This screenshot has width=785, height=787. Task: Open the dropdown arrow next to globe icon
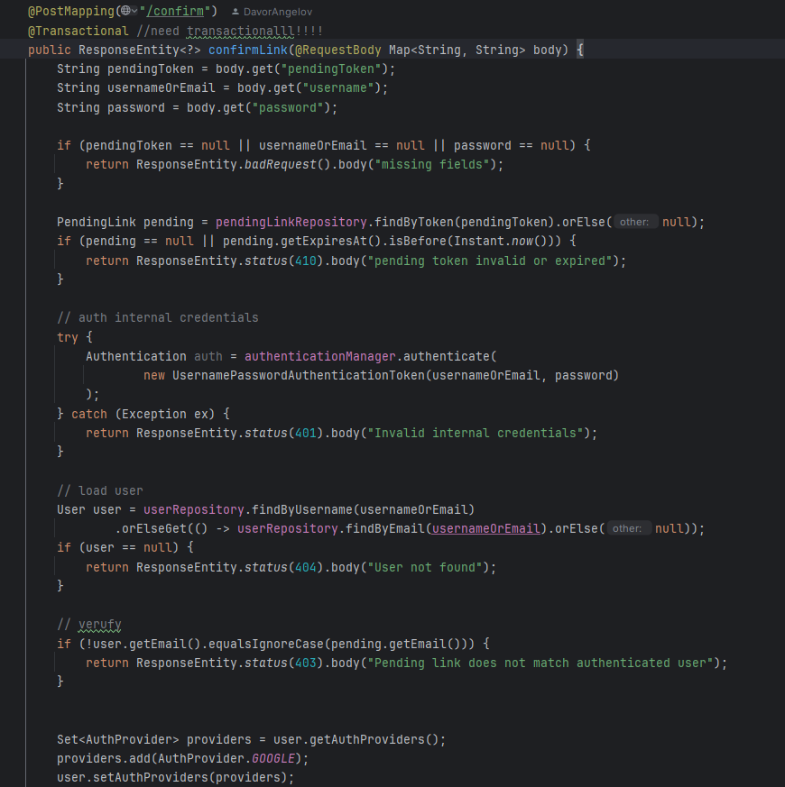[x=136, y=11]
